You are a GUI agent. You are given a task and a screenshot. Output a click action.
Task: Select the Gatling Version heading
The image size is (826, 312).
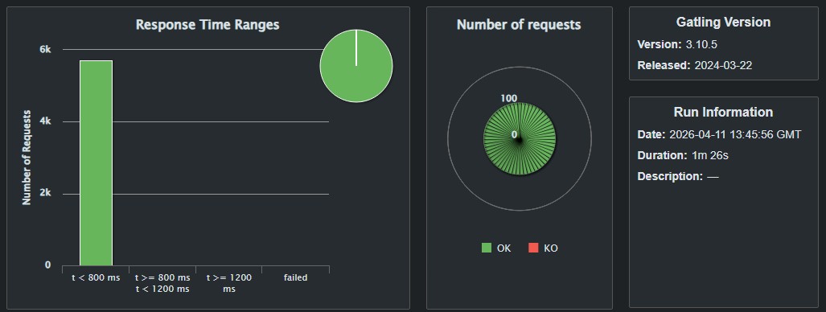coord(723,23)
